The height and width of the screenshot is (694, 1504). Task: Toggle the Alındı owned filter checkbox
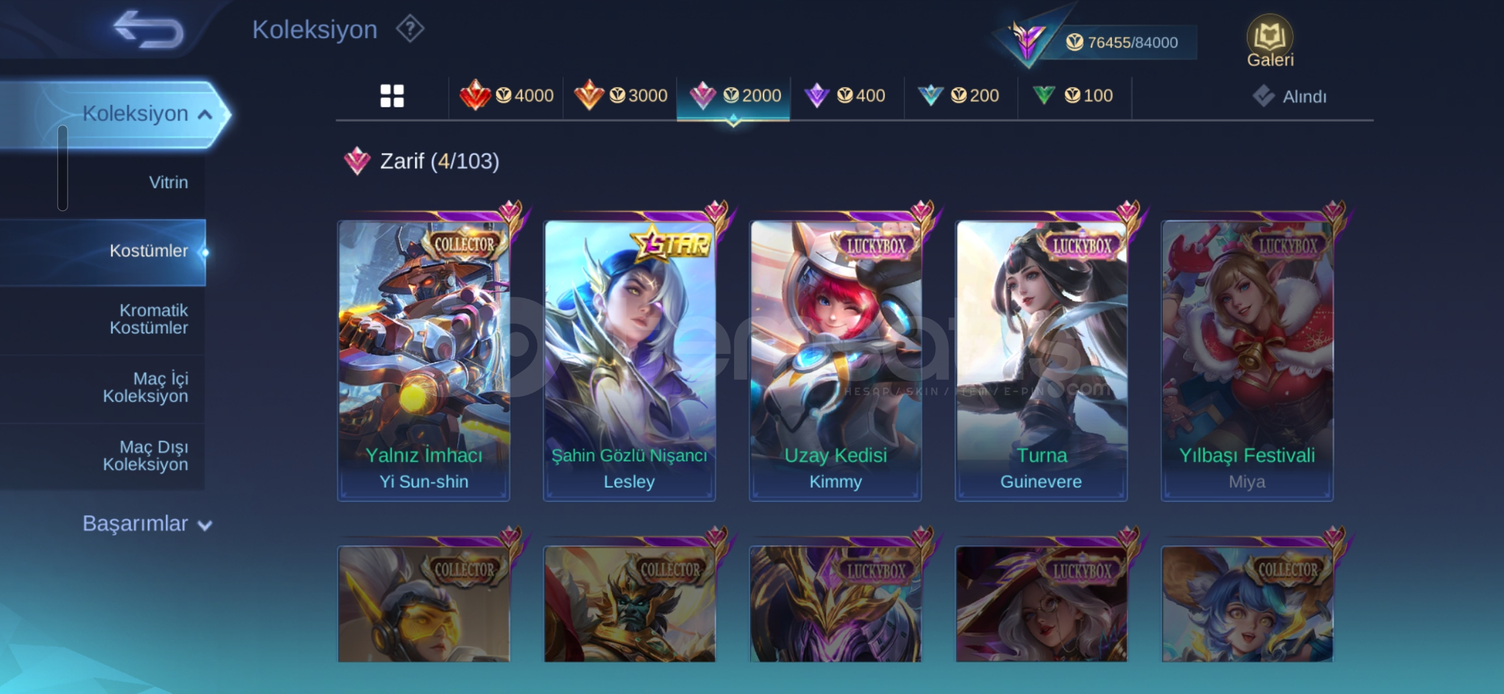(1264, 96)
